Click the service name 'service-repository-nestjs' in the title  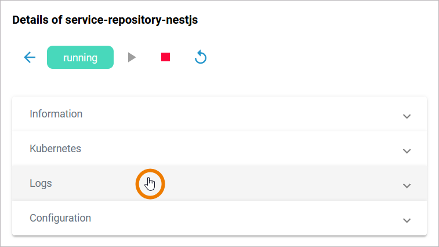coord(132,20)
